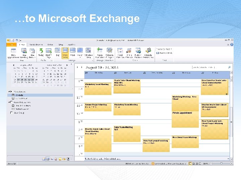Configure navigation pane buttons dropdown
This screenshot has width=241, height=180.
(x=72, y=159)
